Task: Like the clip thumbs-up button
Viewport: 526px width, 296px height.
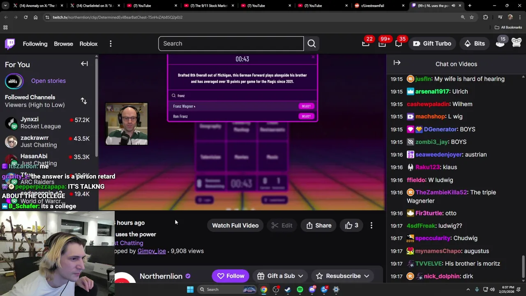Action: [351, 225]
